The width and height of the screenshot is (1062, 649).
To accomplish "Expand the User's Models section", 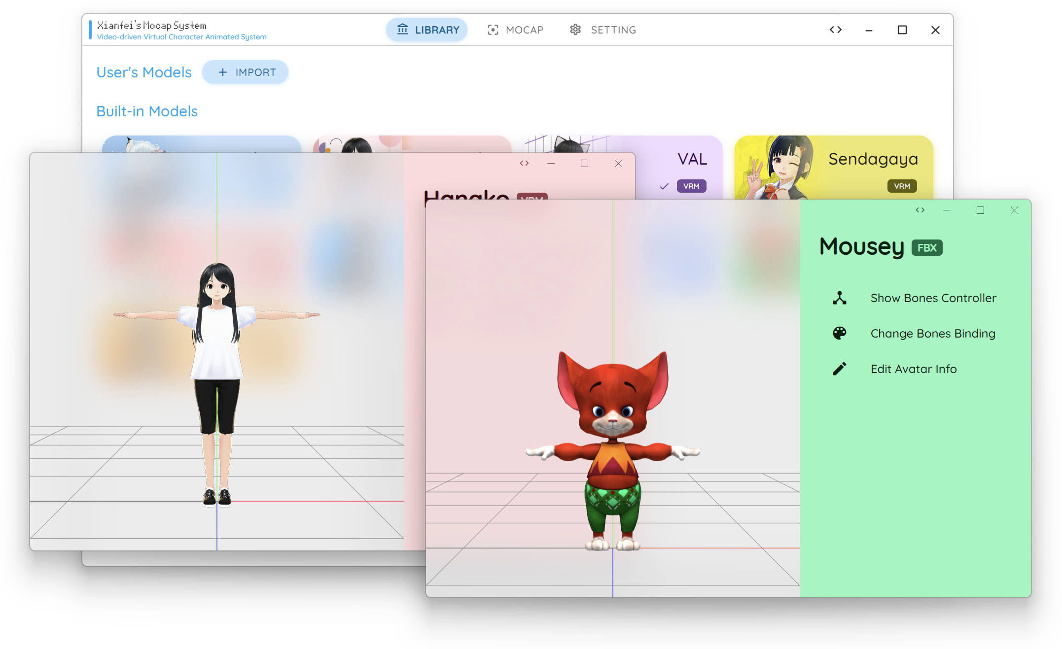I will (x=144, y=71).
